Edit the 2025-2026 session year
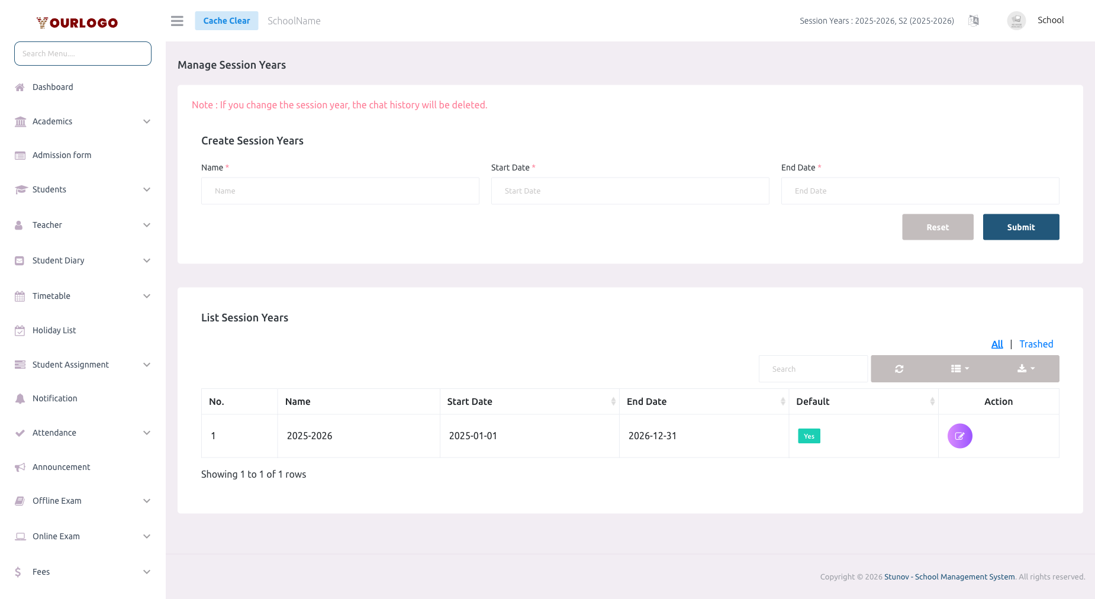 tap(960, 436)
